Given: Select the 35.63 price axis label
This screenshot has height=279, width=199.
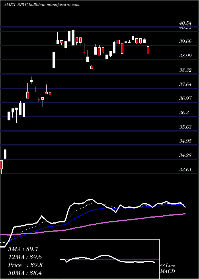Looking at the screenshot, I should tap(185, 127).
